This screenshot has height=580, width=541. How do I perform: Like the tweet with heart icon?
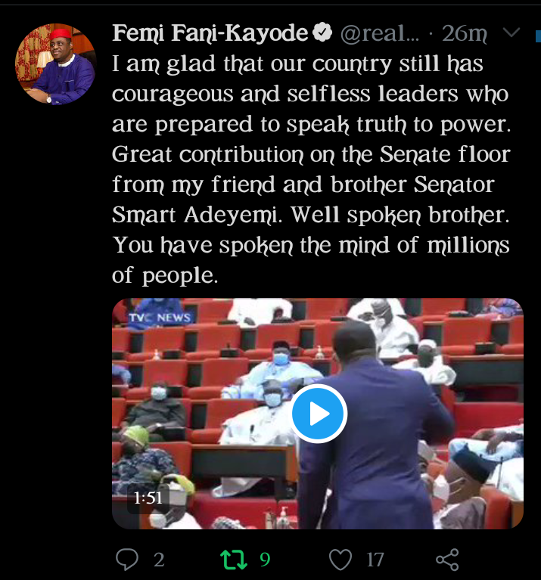click(x=340, y=560)
